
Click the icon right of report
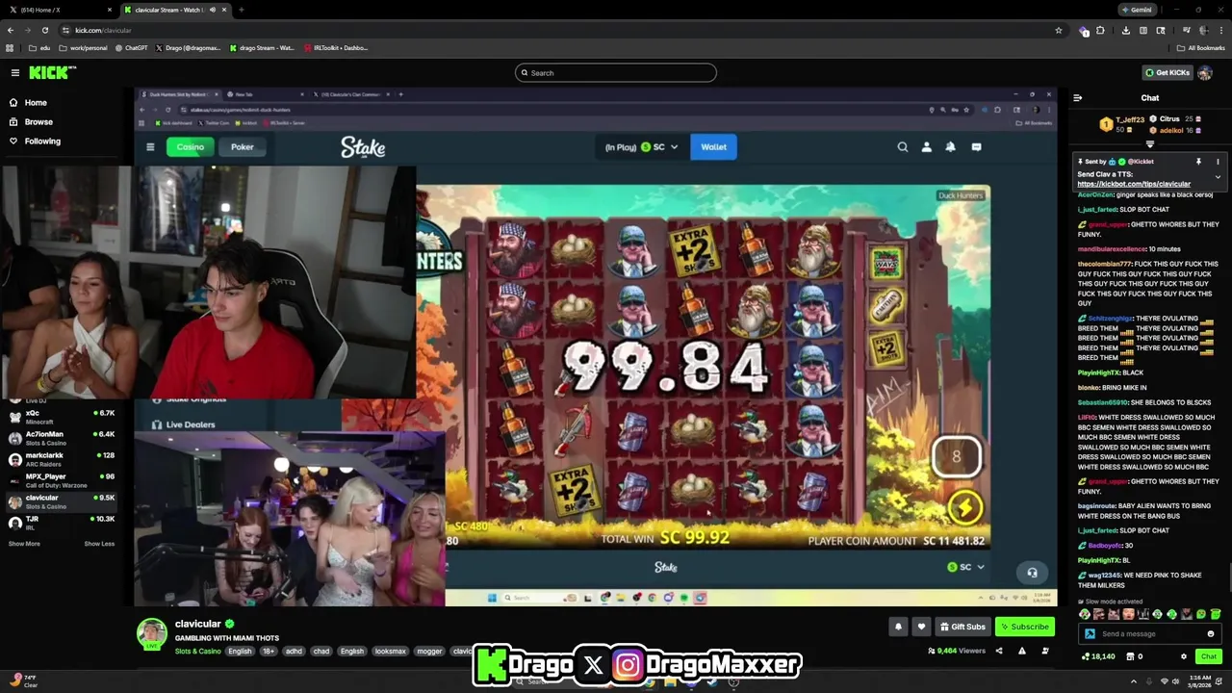point(1045,651)
